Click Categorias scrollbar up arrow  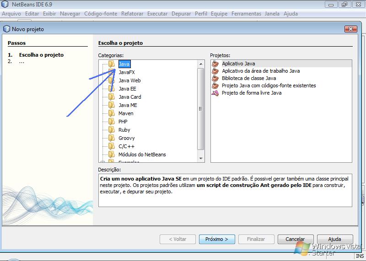[x=201, y=64]
